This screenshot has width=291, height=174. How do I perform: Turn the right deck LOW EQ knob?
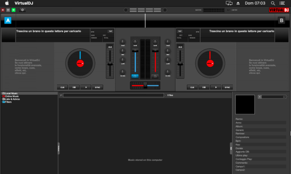168,60
